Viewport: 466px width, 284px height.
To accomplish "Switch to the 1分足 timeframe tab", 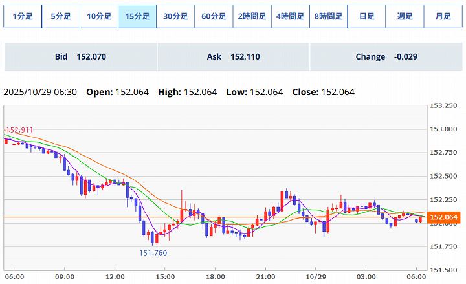I will click(x=23, y=16).
